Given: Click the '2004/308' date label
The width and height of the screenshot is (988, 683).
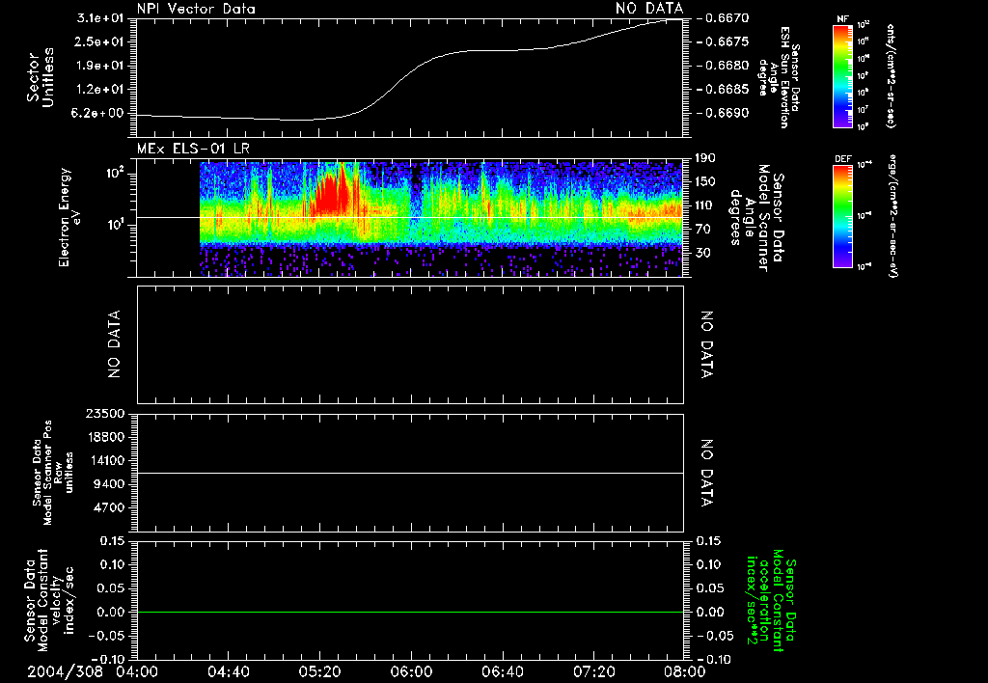Looking at the screenshot, I should (x=65, y=671).
